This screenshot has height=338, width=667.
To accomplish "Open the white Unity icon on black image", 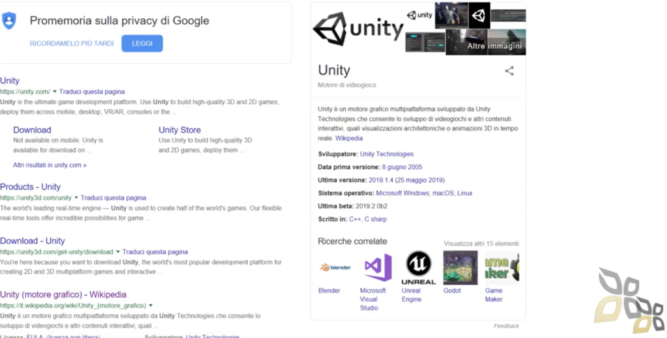I will point(479,16).
